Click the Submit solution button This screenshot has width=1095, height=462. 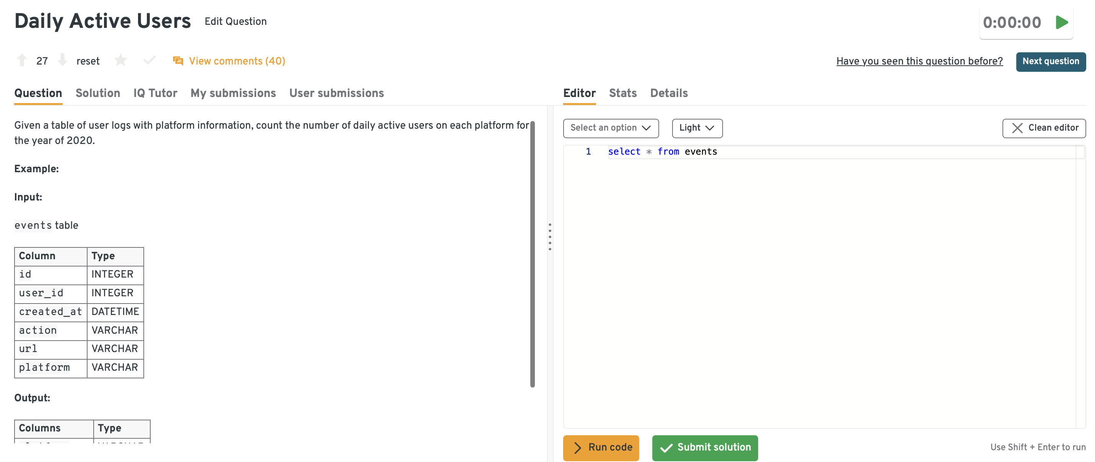[705, 447]
